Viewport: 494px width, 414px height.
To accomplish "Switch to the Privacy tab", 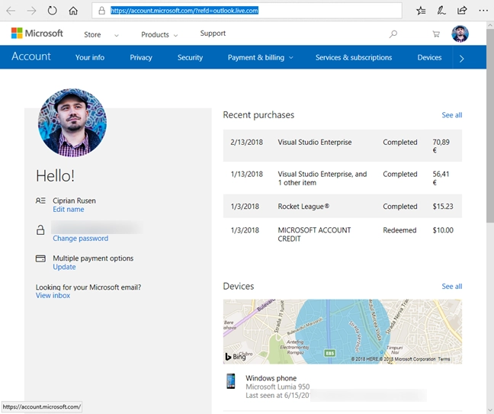I will click(x=141, y=57).
